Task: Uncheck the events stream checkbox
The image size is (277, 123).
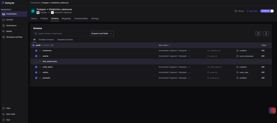Action: point(36,56)
